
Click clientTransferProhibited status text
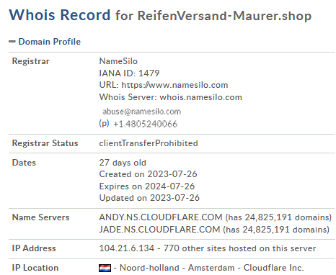(x=149, y=143)
